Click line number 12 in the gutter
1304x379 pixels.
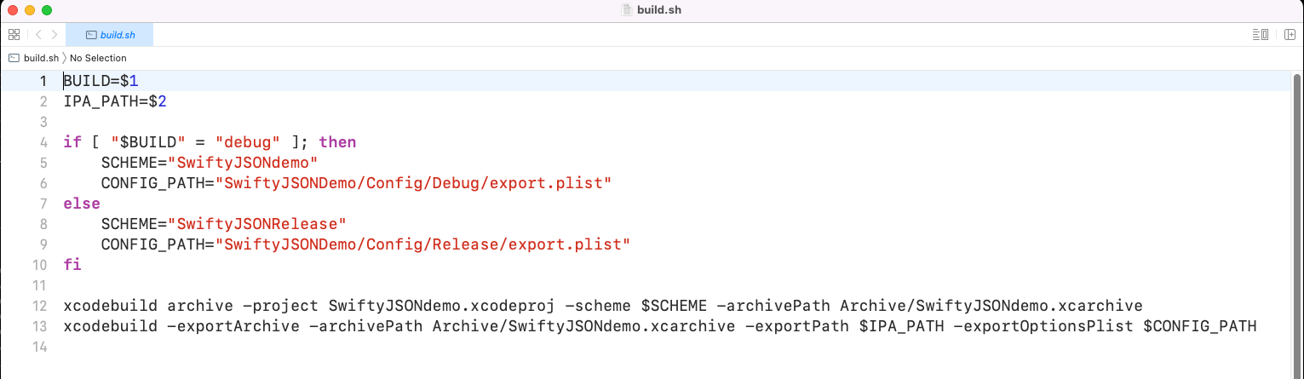point(39,306)
